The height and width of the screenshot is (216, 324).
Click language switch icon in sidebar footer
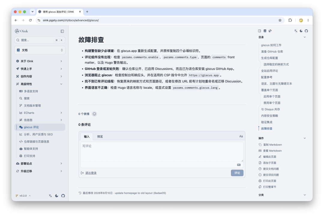(50, 196)
